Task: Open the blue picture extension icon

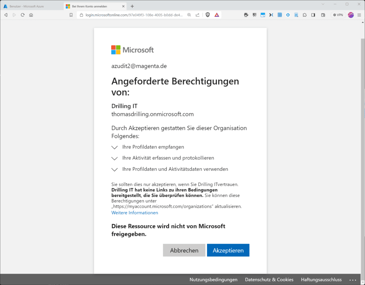Action: click(263, 15)
